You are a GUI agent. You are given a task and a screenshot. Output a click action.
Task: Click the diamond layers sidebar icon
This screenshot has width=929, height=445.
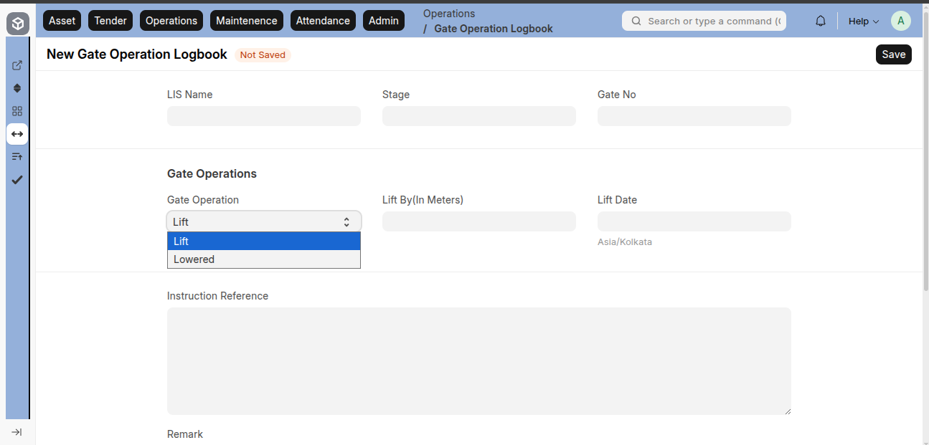click(x=17, y=88)
